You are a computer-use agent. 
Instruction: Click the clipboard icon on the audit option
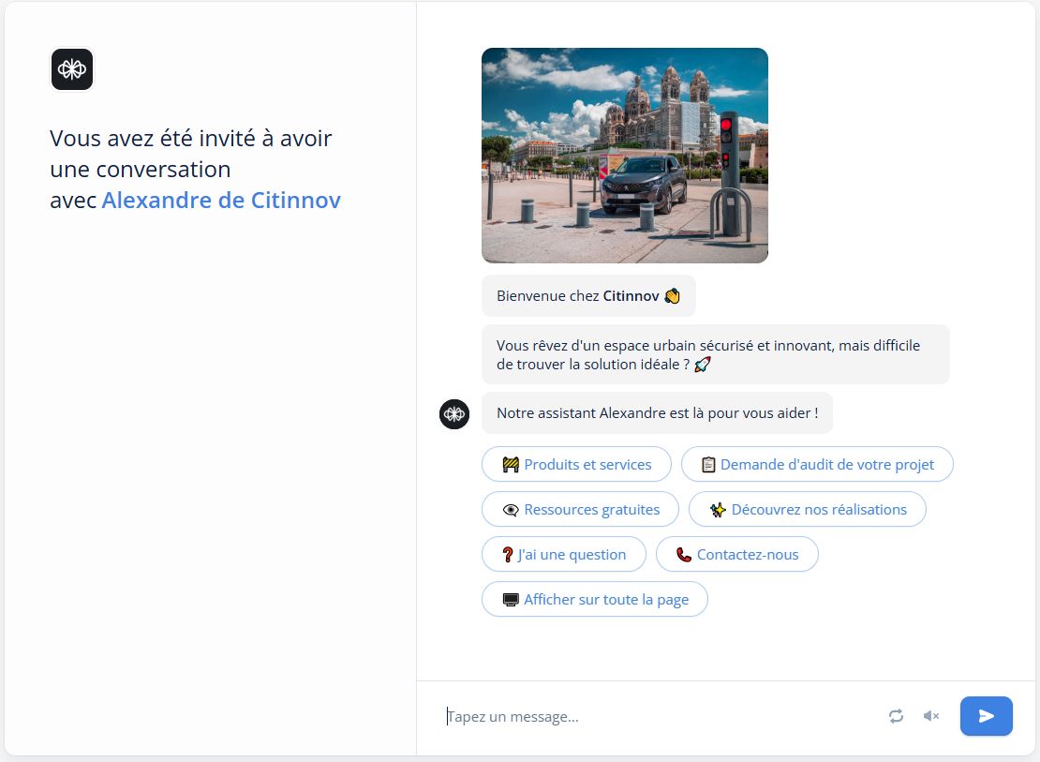706,464
